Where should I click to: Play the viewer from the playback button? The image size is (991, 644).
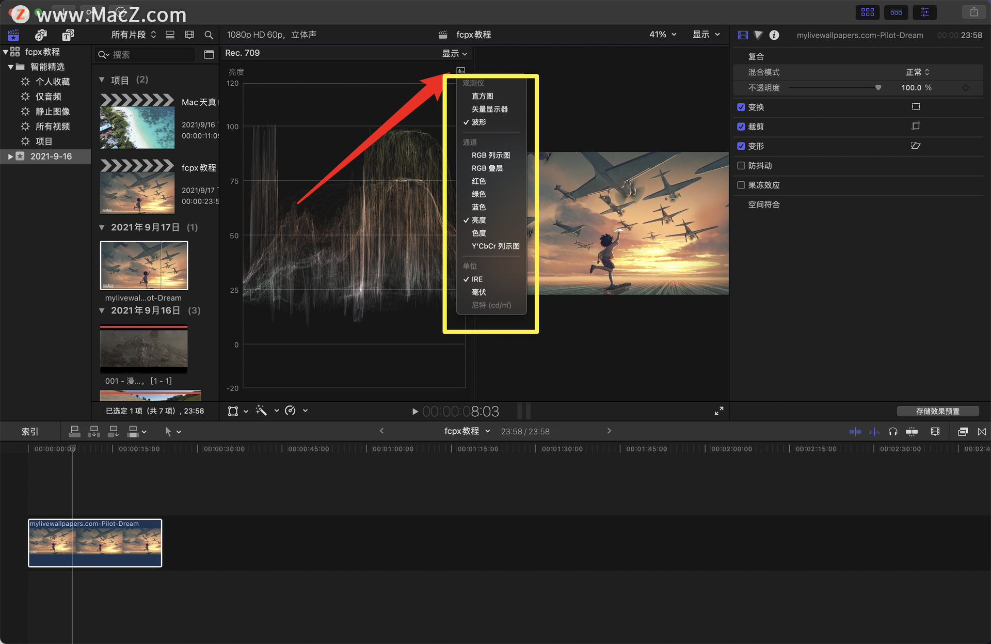(x=415, y=412)
